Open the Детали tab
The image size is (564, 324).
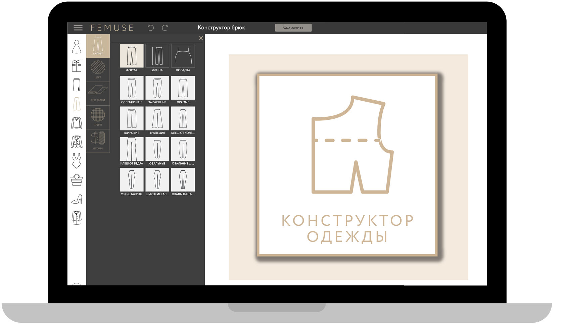98,141
